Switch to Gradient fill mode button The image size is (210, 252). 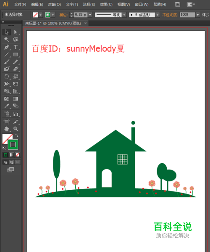click(x=11, y=155)
